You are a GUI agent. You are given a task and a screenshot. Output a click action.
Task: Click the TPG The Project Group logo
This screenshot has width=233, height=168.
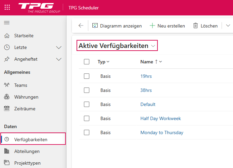click(39, 8)
